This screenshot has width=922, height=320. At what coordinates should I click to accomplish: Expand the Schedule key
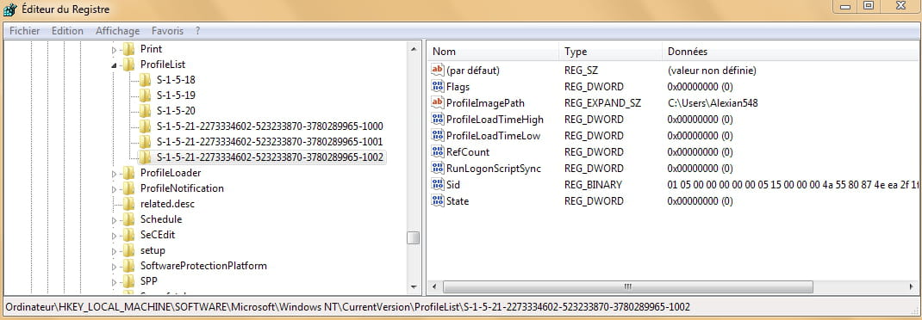tap(114, 220)
